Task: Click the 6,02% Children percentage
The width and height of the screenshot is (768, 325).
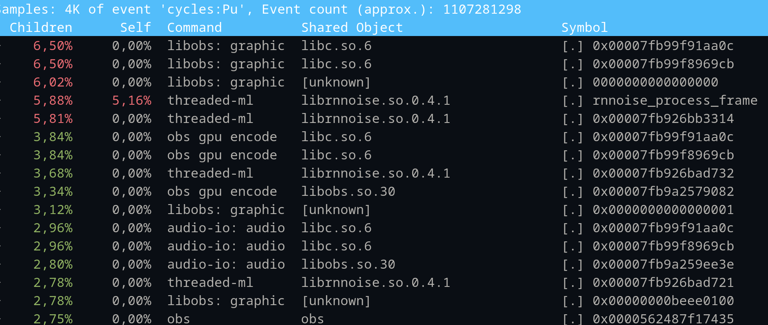Action: [53, 82]
